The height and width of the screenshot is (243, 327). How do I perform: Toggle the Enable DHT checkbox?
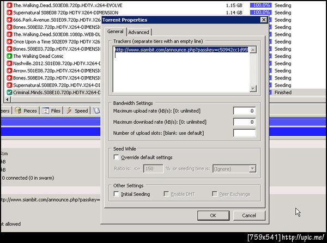point(166,194)
